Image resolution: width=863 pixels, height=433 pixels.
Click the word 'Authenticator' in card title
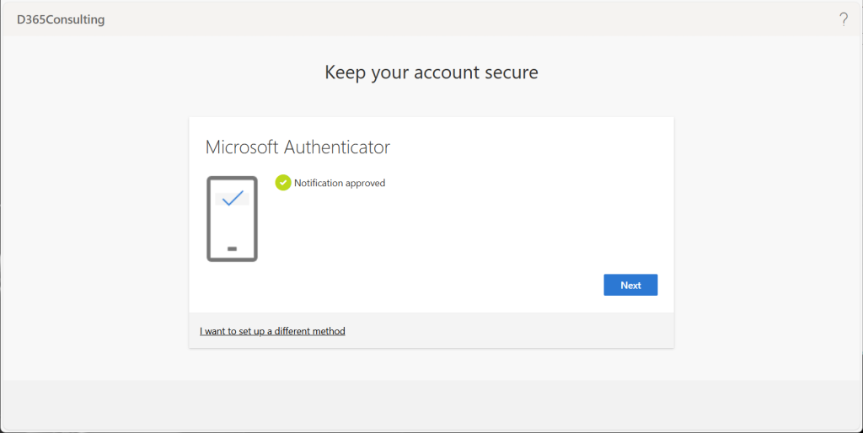pos(337,147)
